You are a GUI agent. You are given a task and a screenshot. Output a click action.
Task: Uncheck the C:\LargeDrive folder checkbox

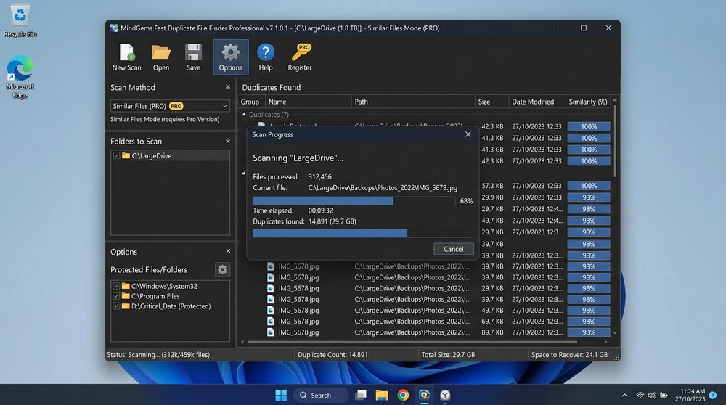116,155
